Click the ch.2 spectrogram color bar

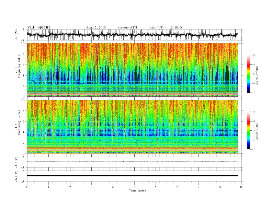point(249,131)
